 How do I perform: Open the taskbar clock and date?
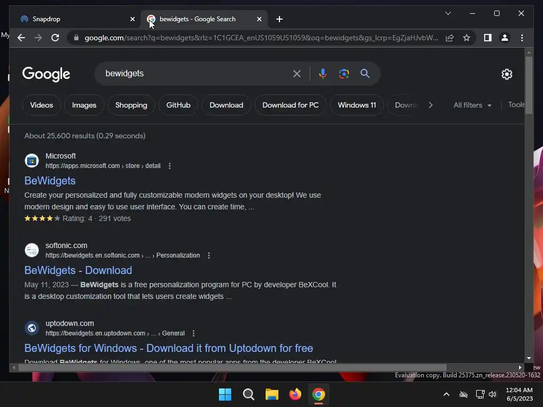tap(519, 394)
